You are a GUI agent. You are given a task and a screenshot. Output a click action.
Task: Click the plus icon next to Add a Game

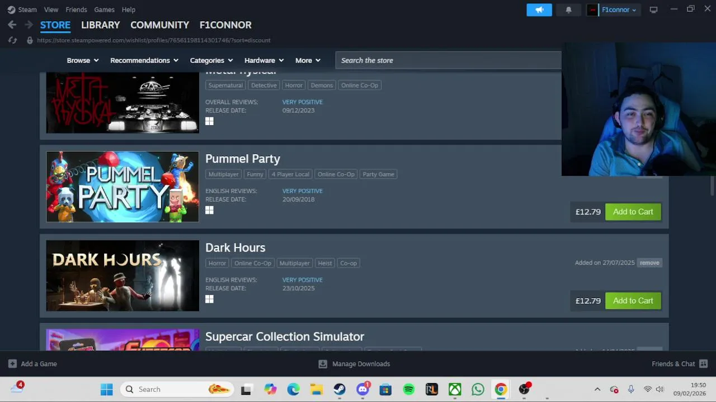[x=12, y=364]
